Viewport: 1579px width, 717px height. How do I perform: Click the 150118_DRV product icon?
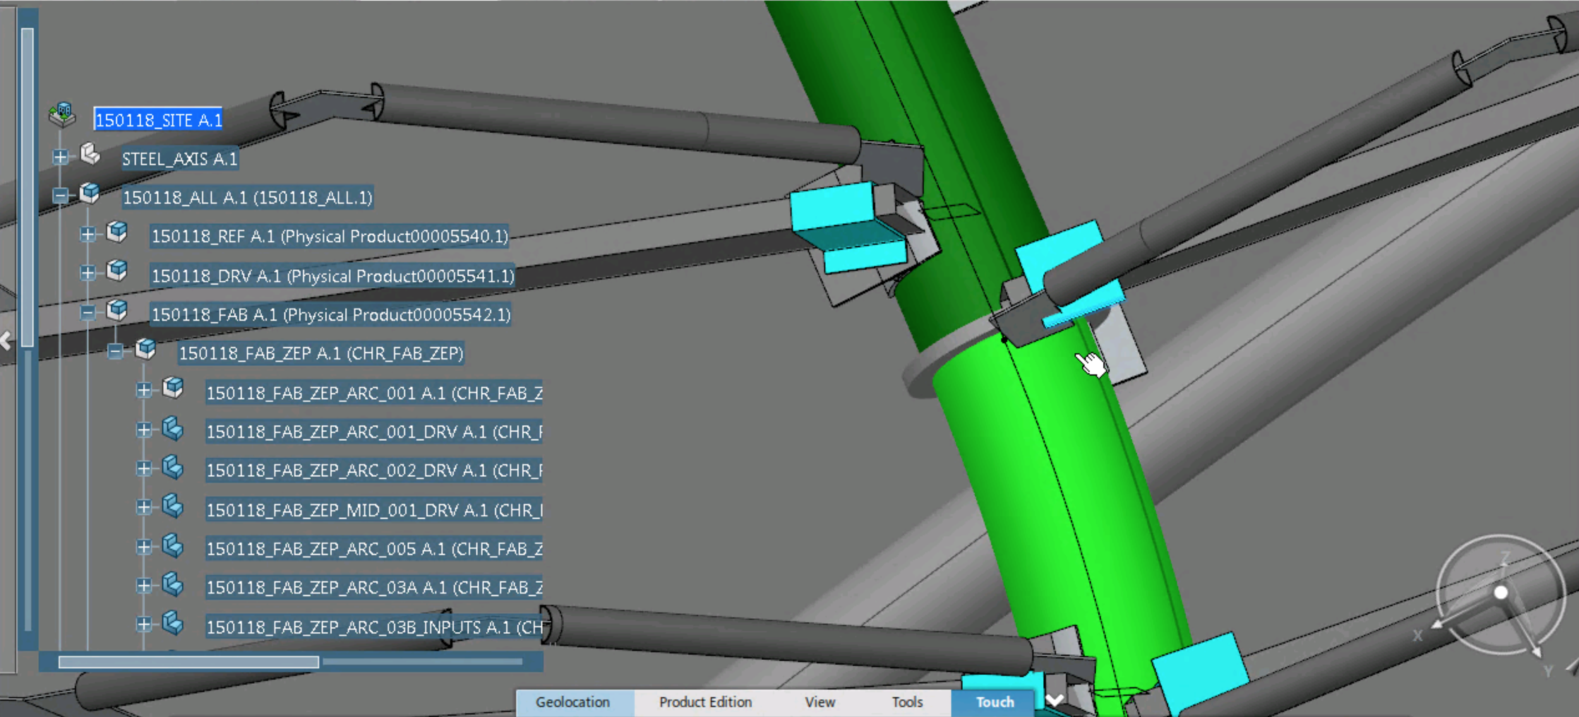[x=117, y=271]
